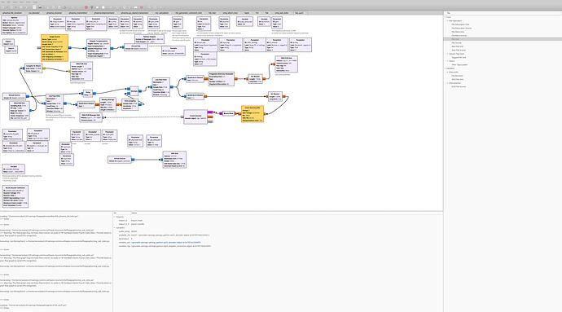The image size is (562, 312).
Task: Select the Low Pass Filter after Multiply
Action: [x=161, y=87]
